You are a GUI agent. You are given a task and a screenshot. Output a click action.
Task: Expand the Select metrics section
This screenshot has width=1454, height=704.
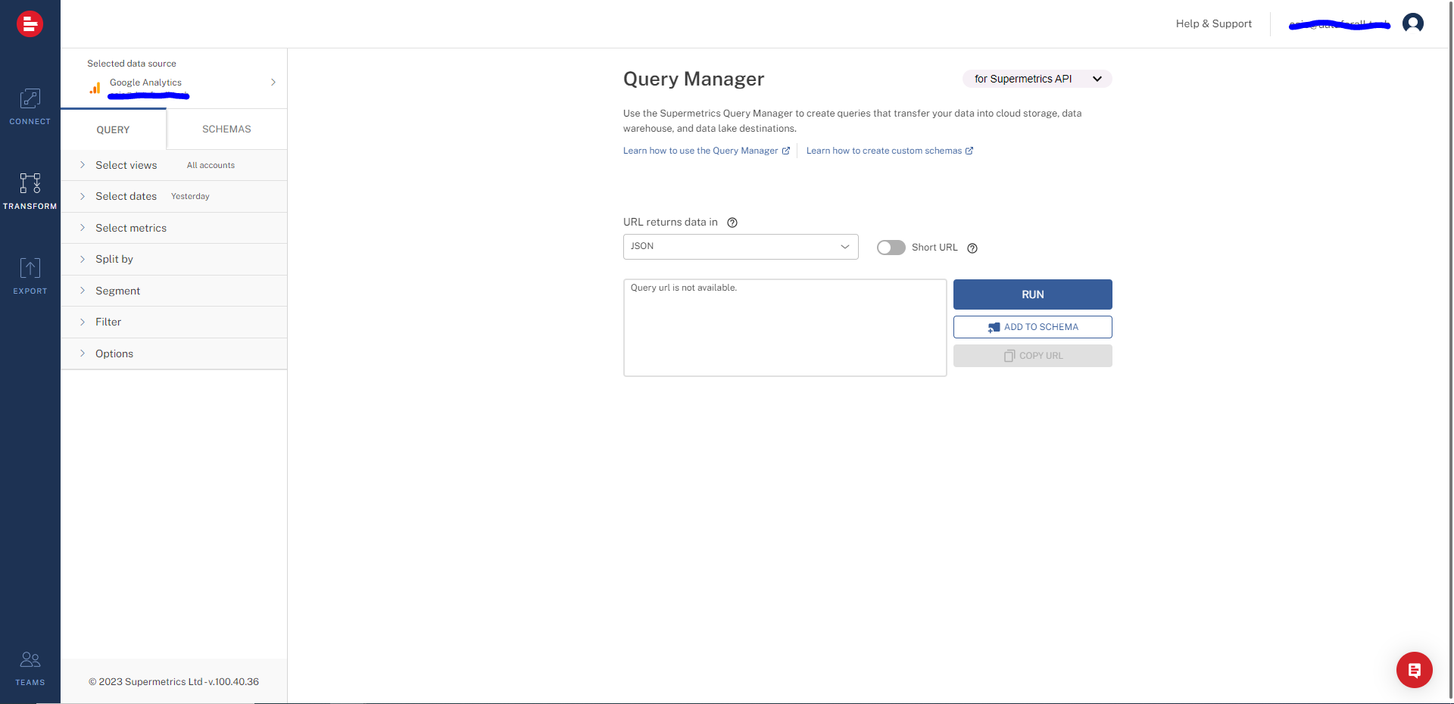[x=131, y=228]
